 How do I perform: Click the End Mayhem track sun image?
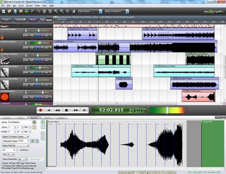5,97
